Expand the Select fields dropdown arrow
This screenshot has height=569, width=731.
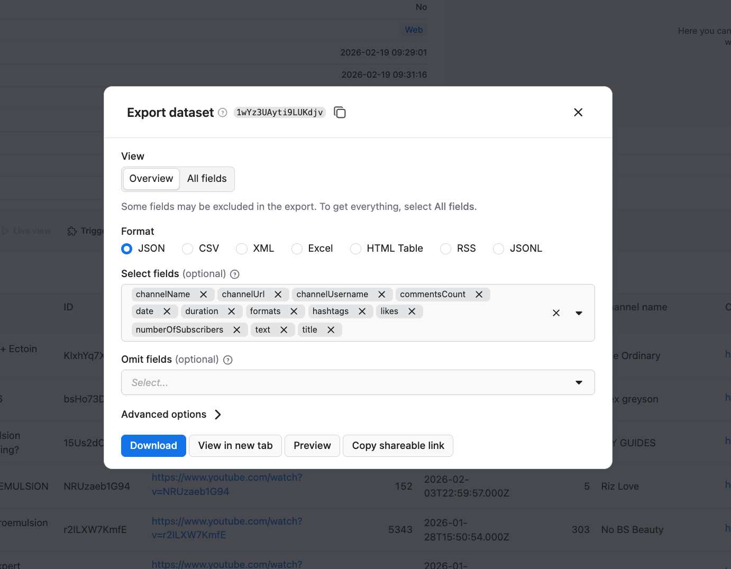(x=579, y=313)
